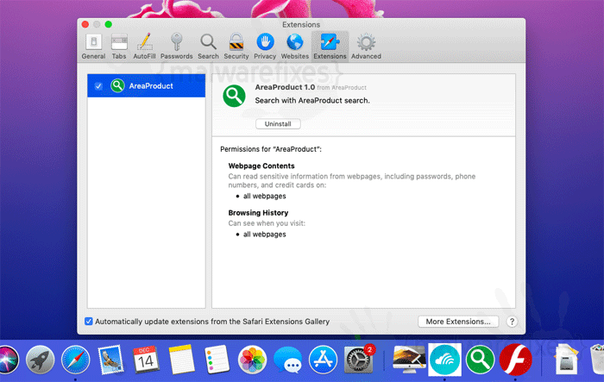Click the Webpage Contents permission heading
Image resolution: width=604 pixels, height=382 pixels.
tap(261, 166)
